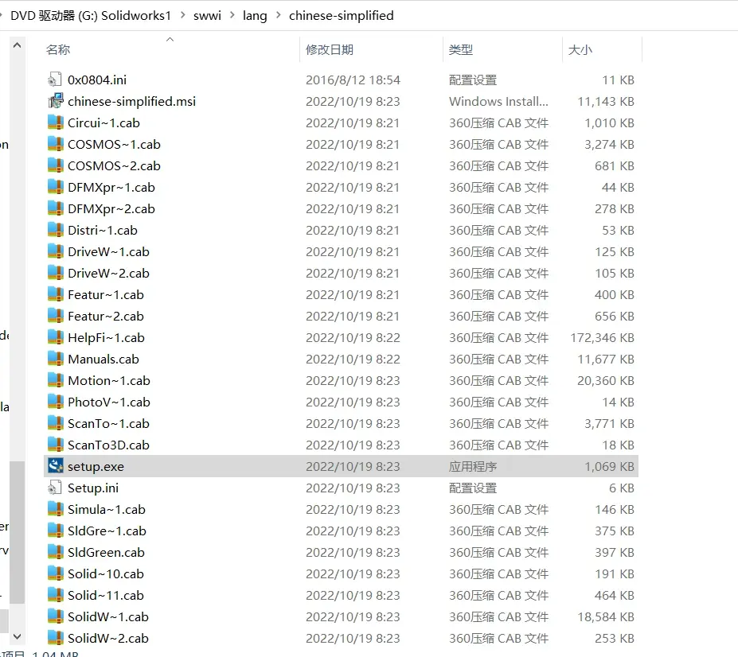The height and width of the screenshot is (657, 738).
Task: Click the Featur~2.cab archive icon
Action: (x=55, y=316)
